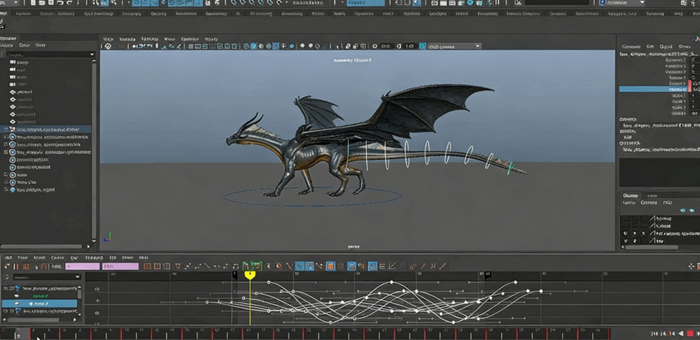Open the View menu of the viewport panel
Image resolution: width=700 pixels, height=340 pixels.
tap(109, 39)
